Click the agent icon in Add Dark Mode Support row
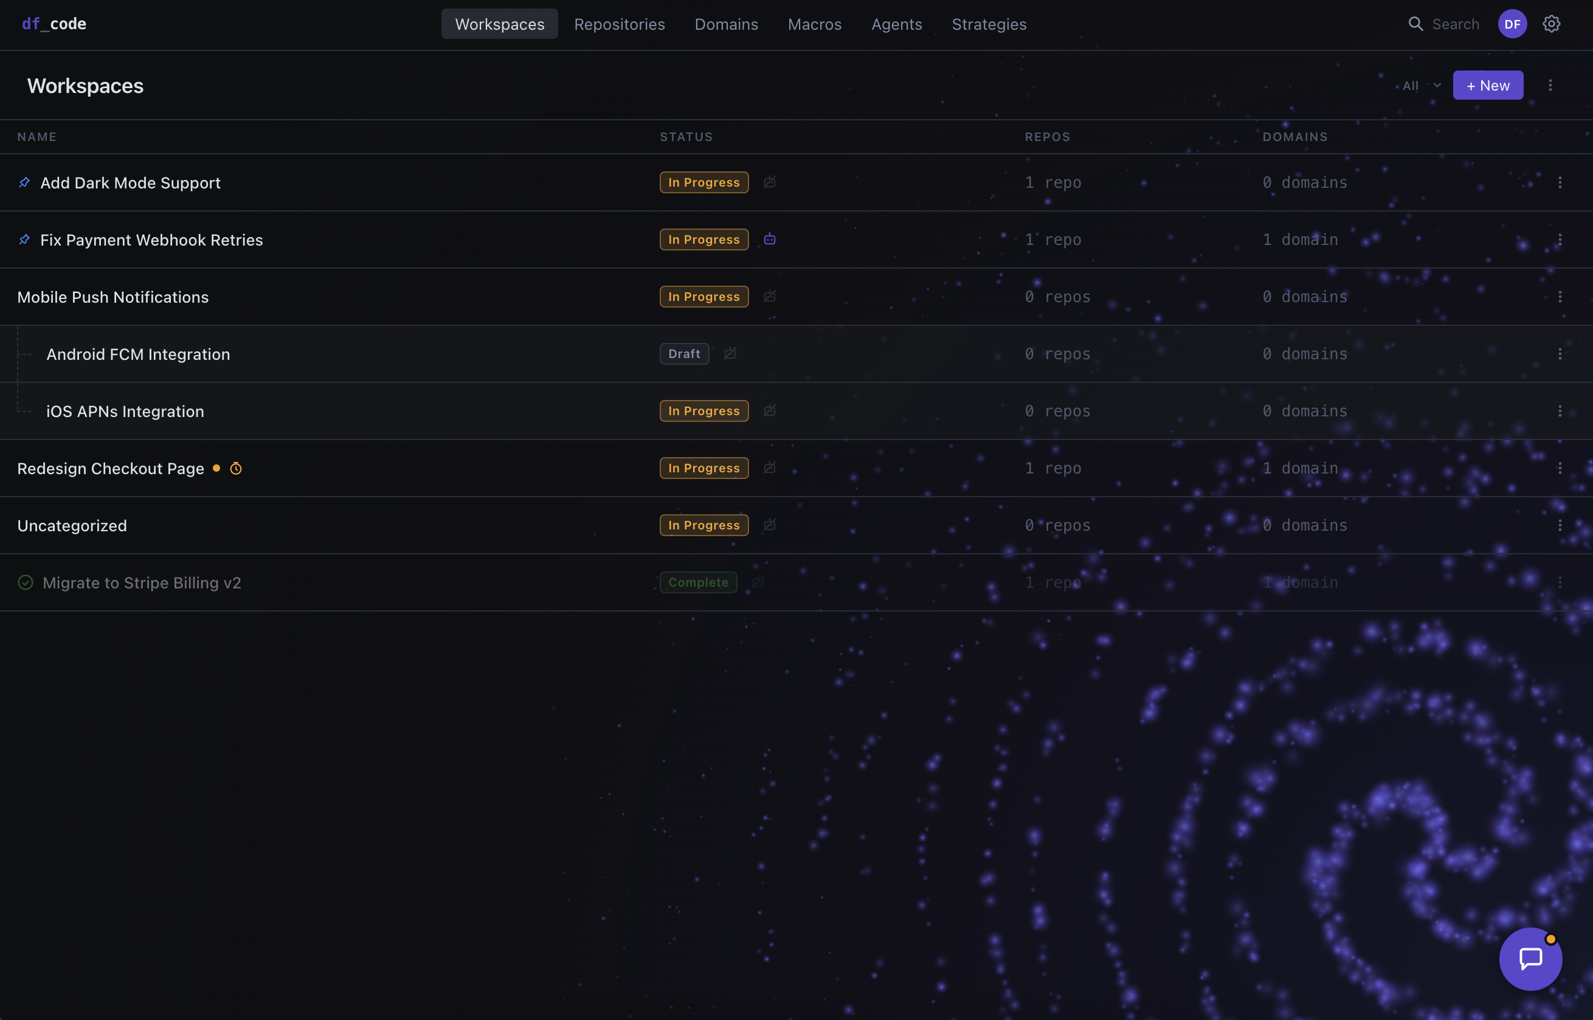This screenshot has height=1020, width=1593. [x=769, y=182]
